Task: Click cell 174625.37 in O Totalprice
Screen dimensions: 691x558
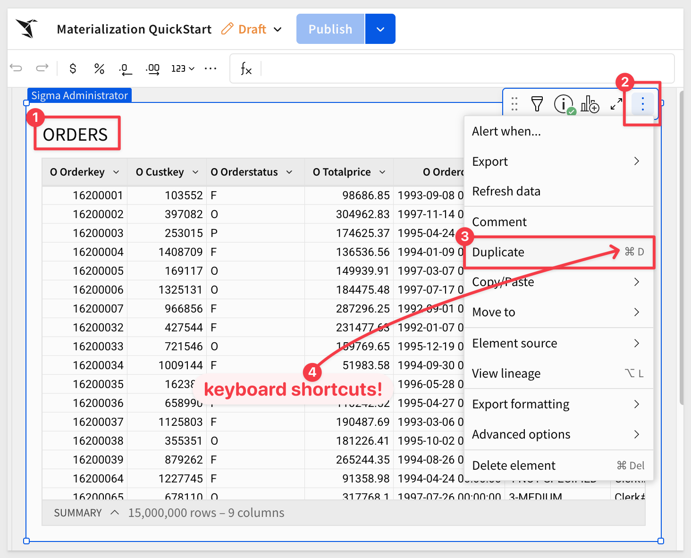Action: coord(349,233)
